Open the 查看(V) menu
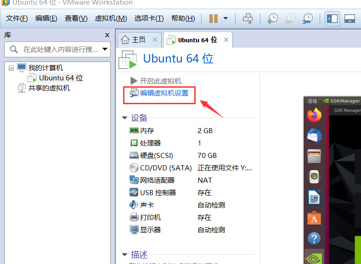Image resolution: width=361 pixels, height=264 pixels. tap(76, 18)
